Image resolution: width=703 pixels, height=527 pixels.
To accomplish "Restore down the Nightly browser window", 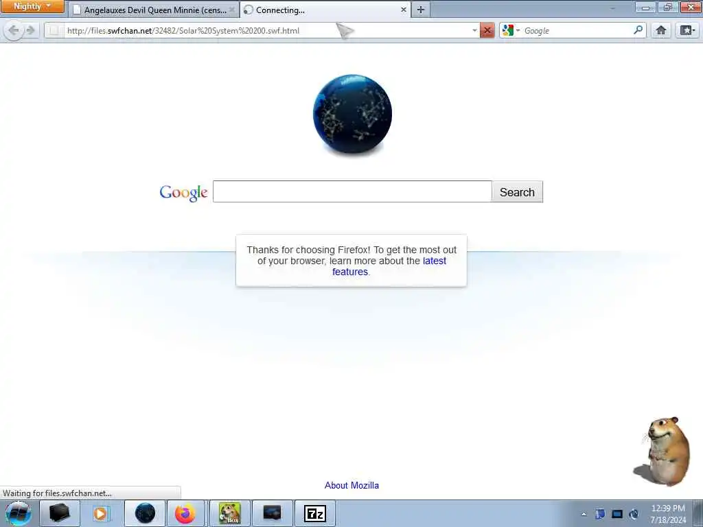I will tap(667, 7).
